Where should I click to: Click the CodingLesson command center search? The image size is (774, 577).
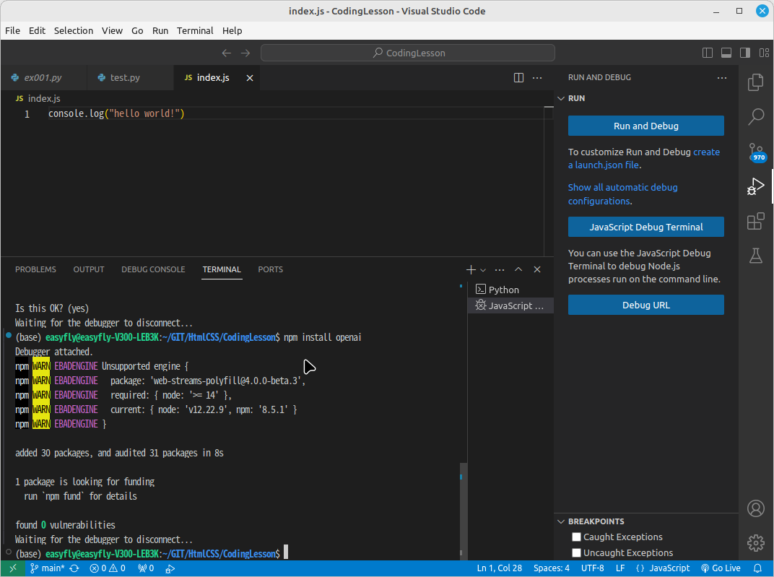pyautogui.click(x=408, y=53)
